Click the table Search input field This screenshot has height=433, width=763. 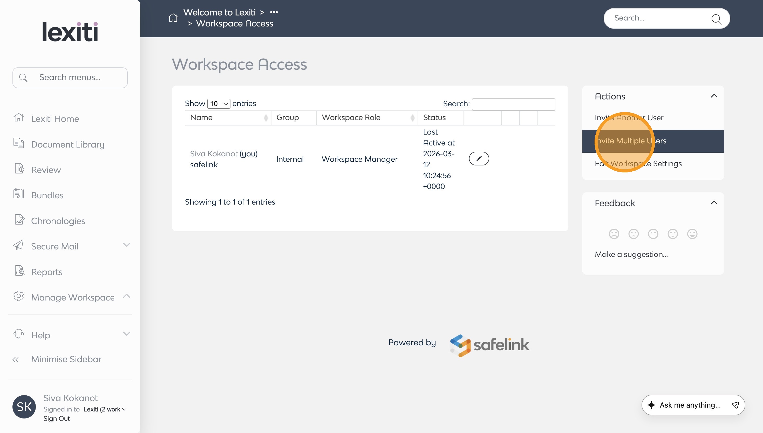(x=513, y=104)
